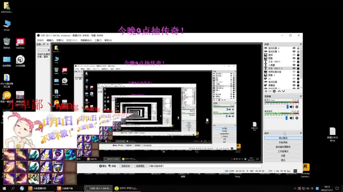Open Win10激活 tool desktop icon
The image size is (343, 192).
coord(6,81)
